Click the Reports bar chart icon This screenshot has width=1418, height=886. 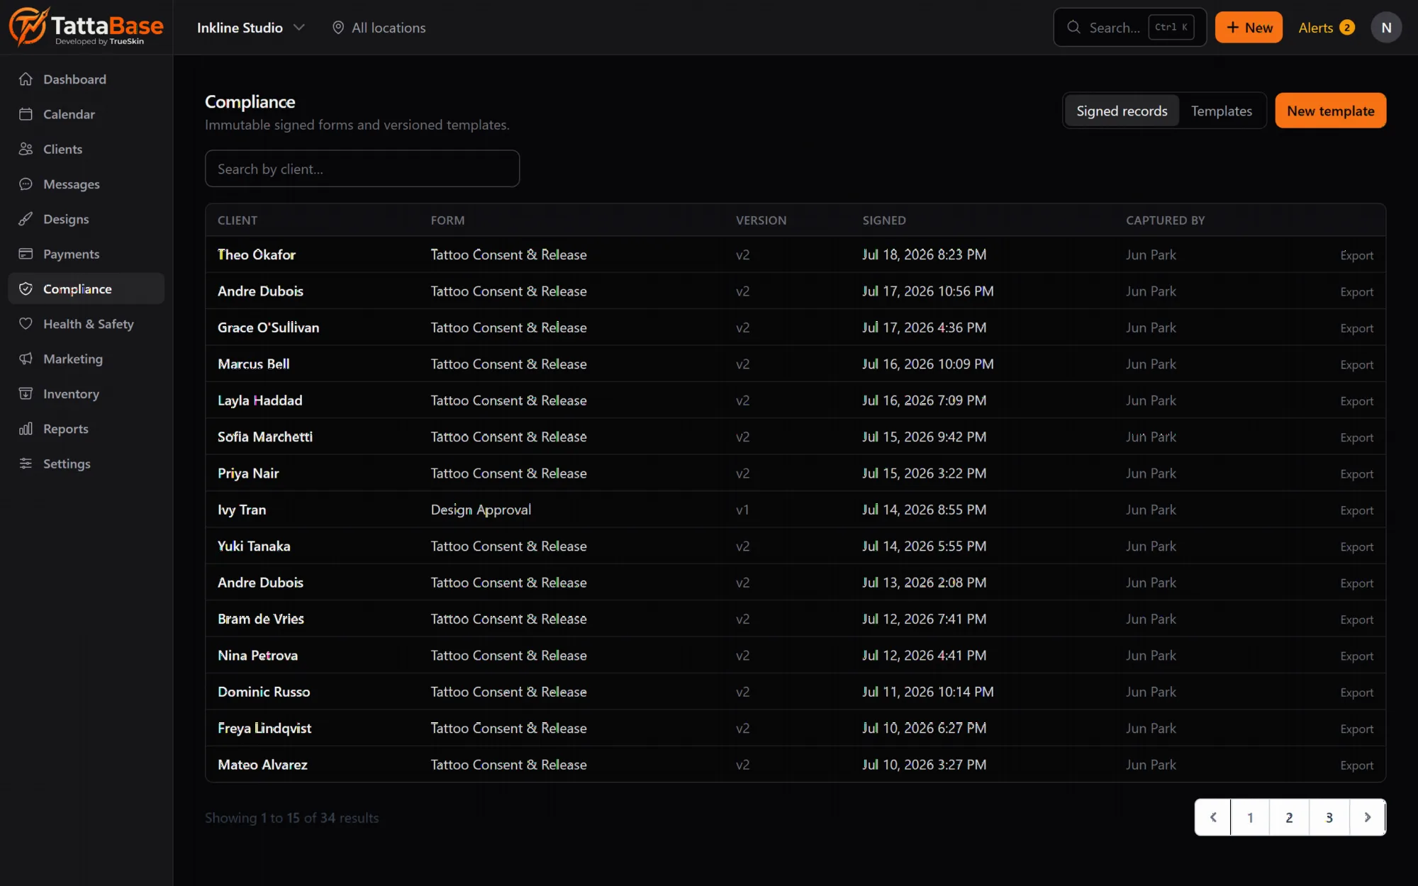pos(26,429)
